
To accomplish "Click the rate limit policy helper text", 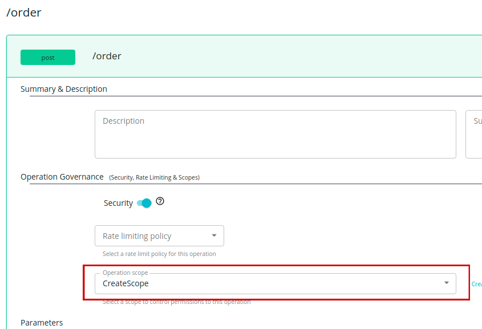I will tap(159, 254).
